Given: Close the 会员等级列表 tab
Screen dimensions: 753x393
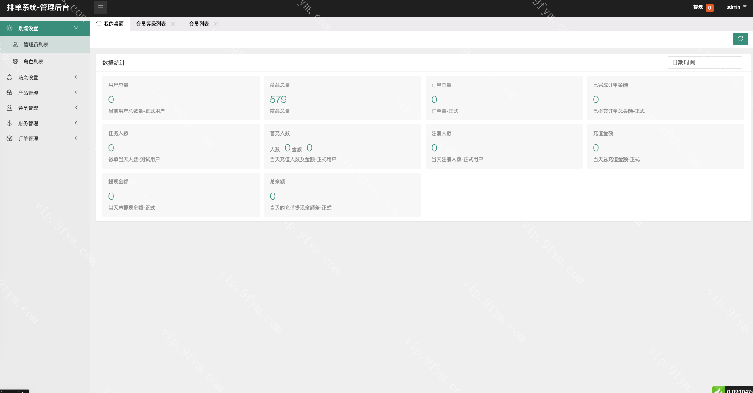Looking at the screenshot, I should 173,24.
